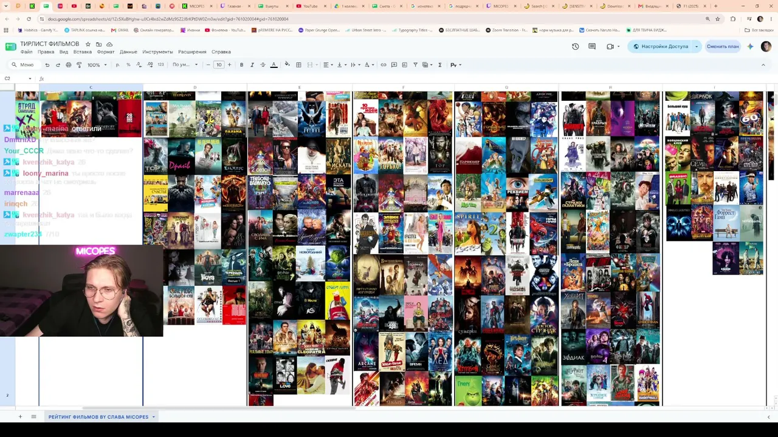Format cells as currency

pyautogui.click(x=117, y=65)
